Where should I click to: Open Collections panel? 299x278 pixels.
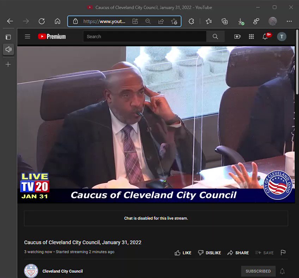[225, 21]
